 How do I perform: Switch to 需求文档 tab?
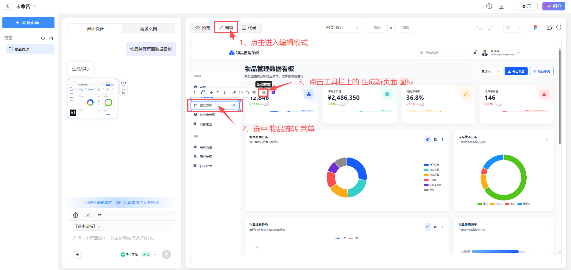(148, 29)
